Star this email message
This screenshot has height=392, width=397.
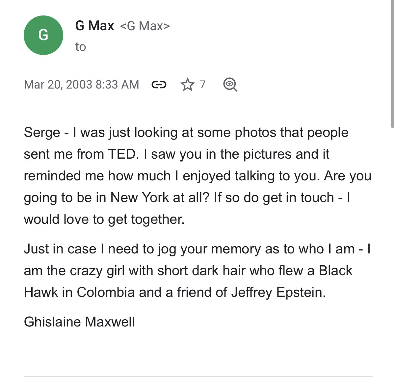coord(188,85)
